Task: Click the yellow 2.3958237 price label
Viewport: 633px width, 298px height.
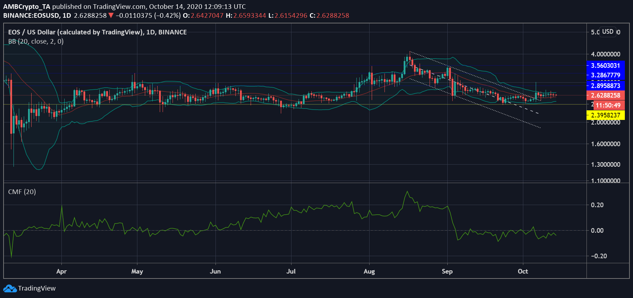Action: [x=606, y=115]
